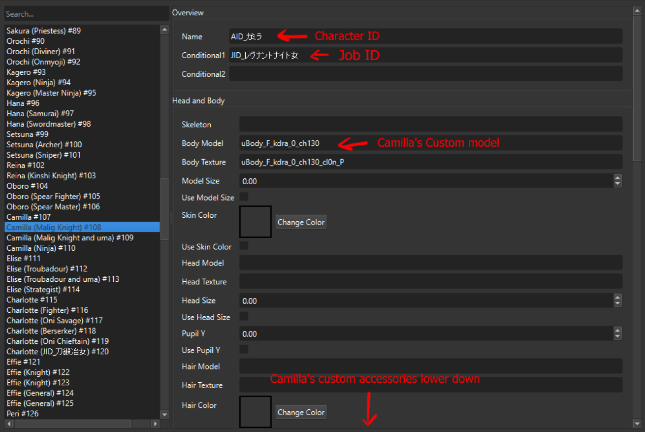Select Kagero (Master Ninja) #95
This screenshot has height=432, width=645.
pos(82,93)
